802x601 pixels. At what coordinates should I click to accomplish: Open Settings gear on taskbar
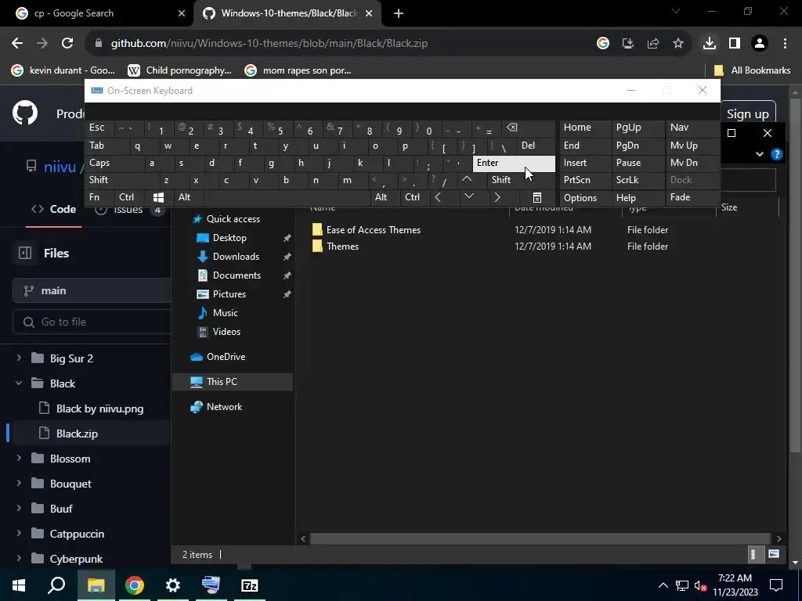[173, 585]
